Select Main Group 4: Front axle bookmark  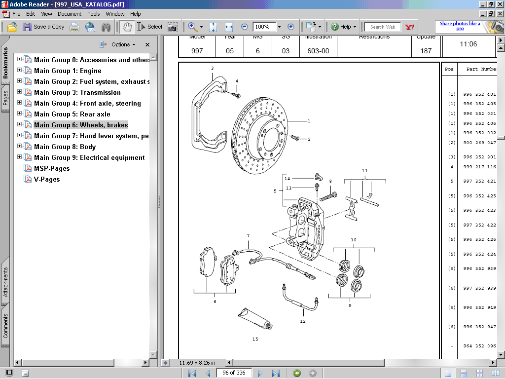pos(87,104)
